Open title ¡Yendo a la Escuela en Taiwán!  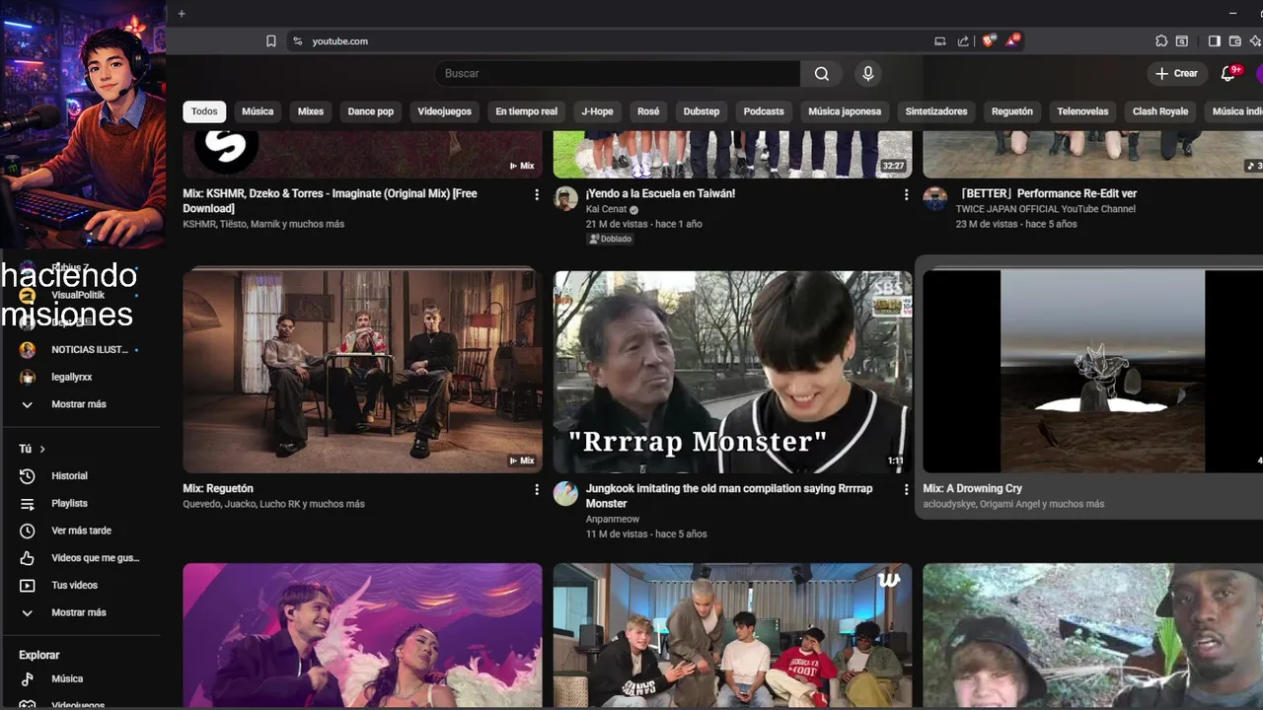click(x=660, y=193)
